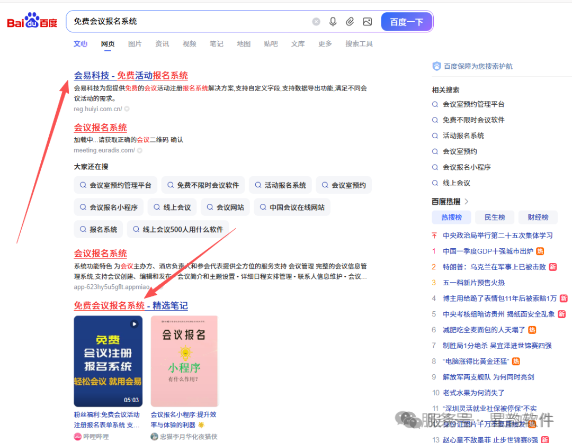The height and width of the screenshot is (443, 572).
Task: Open the meeting.euradis.com 会议报名系统 result
Action: pyautogui.click(x=100, y=128)
